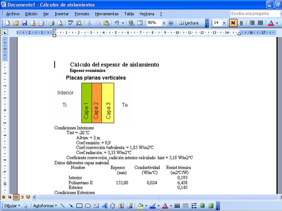Image resolution: width=282 pixels, height=211 pixels.
Task: Click the Lectura reading mode button
Action: 189,23
